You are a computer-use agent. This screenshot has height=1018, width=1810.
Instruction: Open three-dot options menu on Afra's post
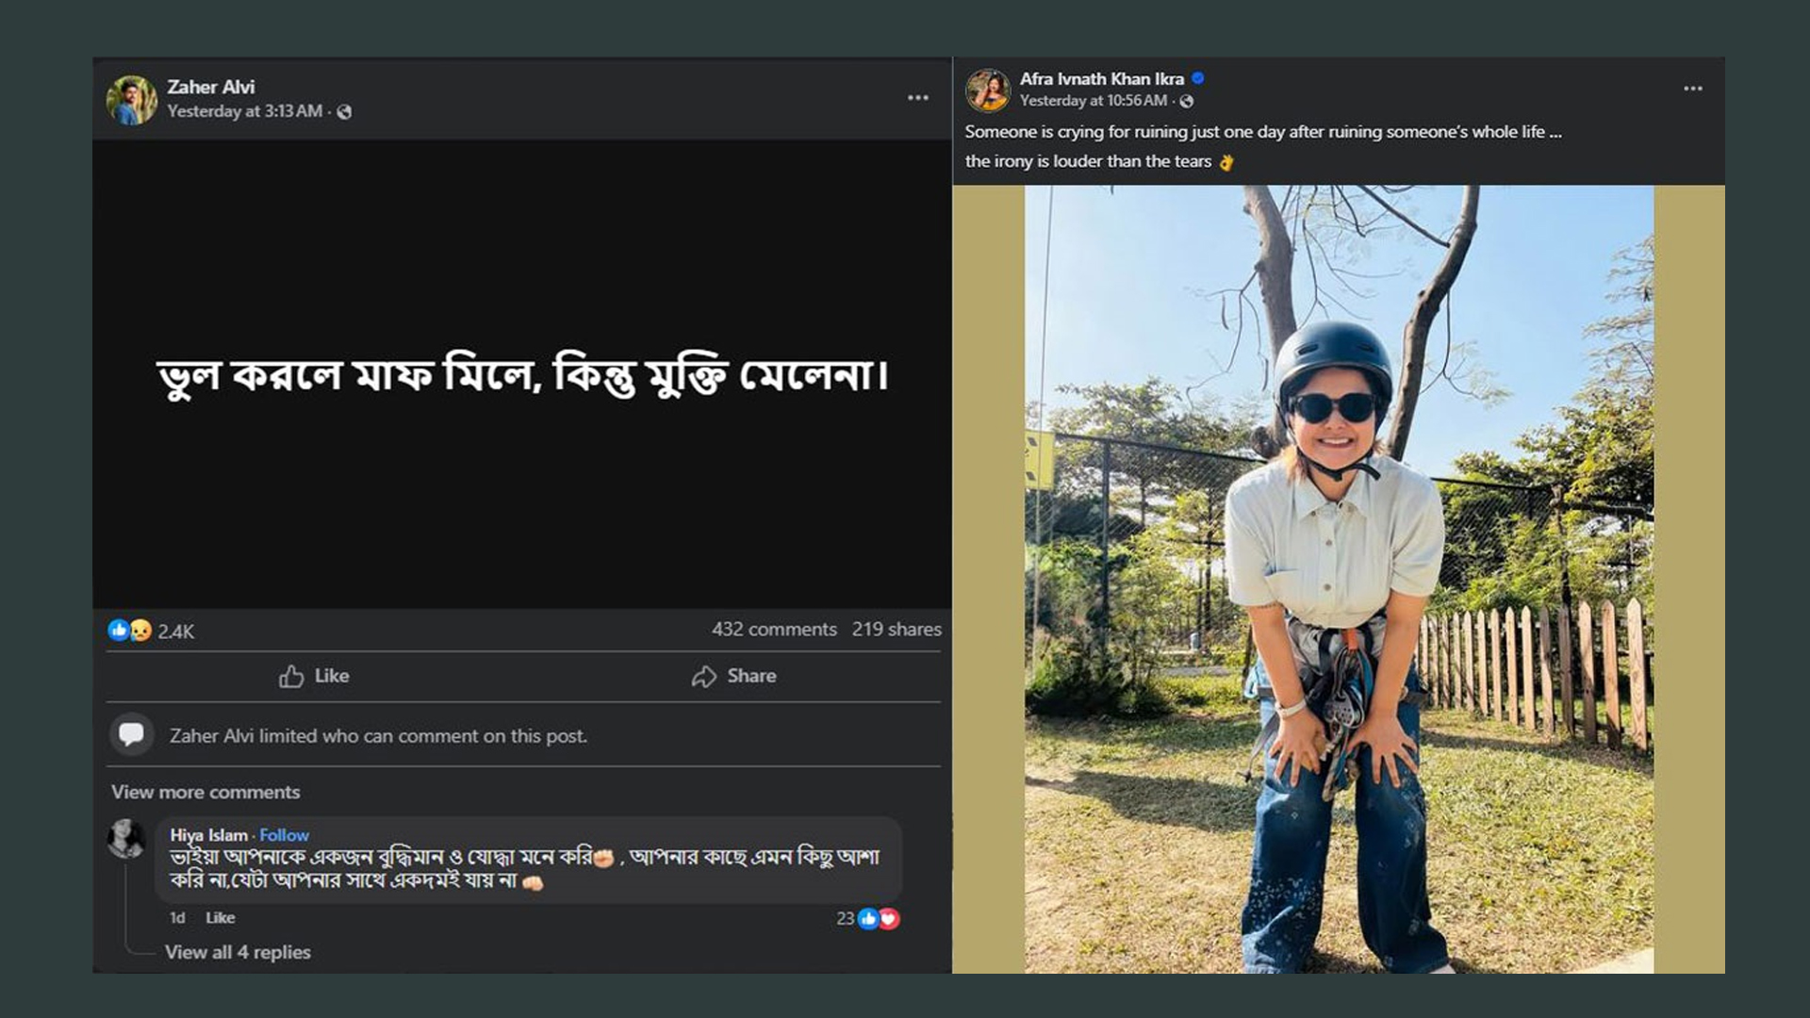(x=1693, y=89)
